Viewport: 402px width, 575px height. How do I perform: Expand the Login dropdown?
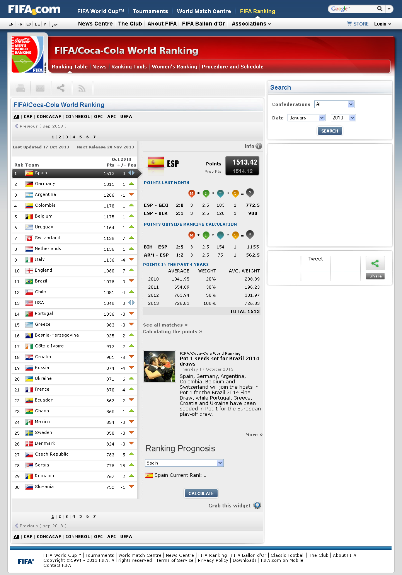coord(383,24)
